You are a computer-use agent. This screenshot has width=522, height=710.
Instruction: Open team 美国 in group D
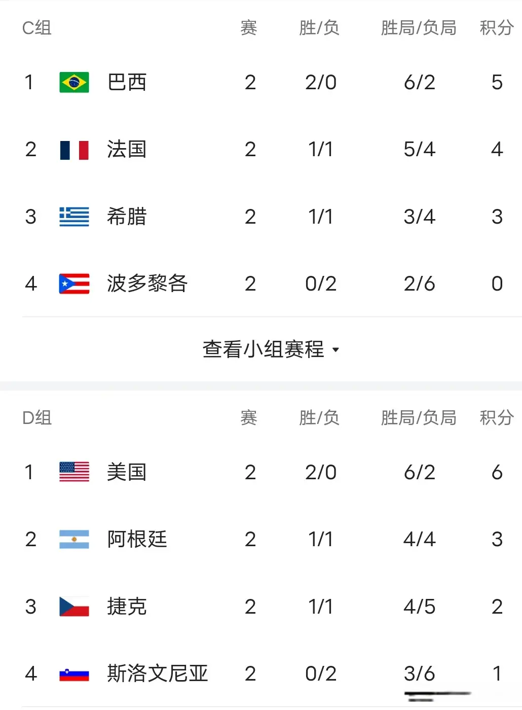pos(127,472)
